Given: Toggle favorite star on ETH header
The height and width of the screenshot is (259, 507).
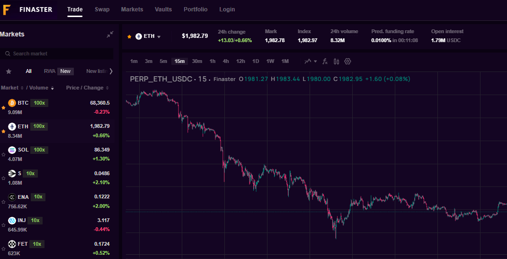Looking at the screenshot, I should [x=129, y=36].
